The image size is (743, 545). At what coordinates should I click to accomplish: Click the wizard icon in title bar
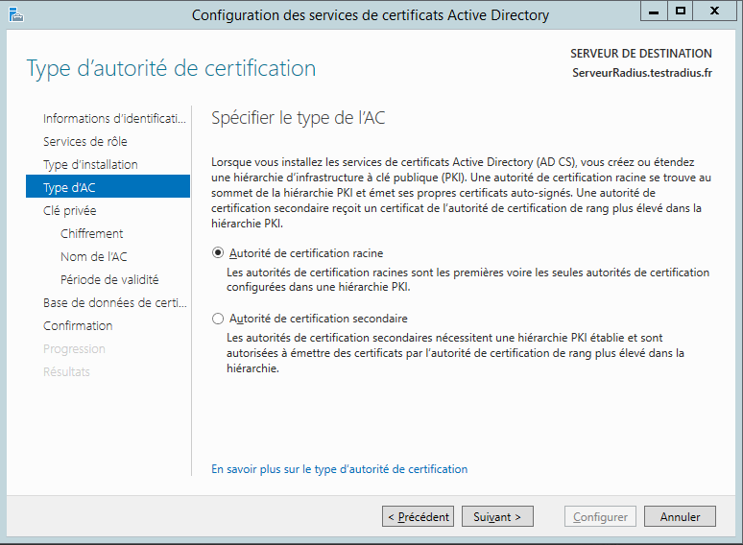(12, 14)
